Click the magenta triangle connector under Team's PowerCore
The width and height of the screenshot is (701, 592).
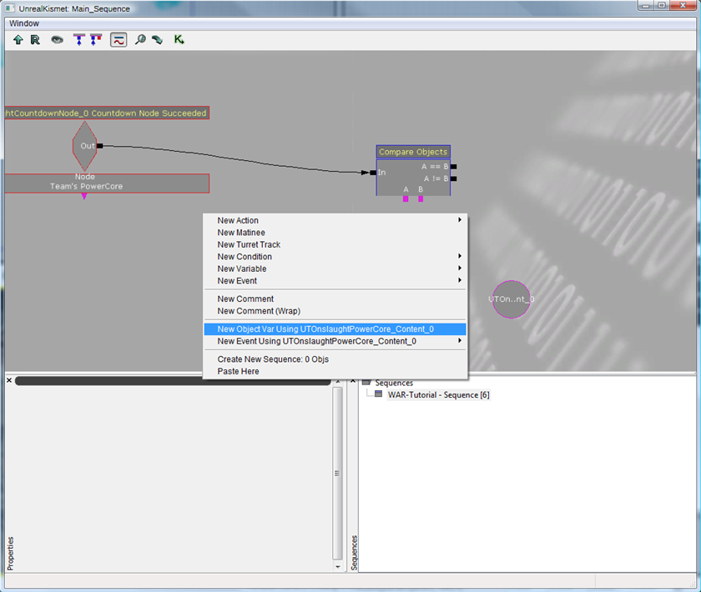coord(84,196)
